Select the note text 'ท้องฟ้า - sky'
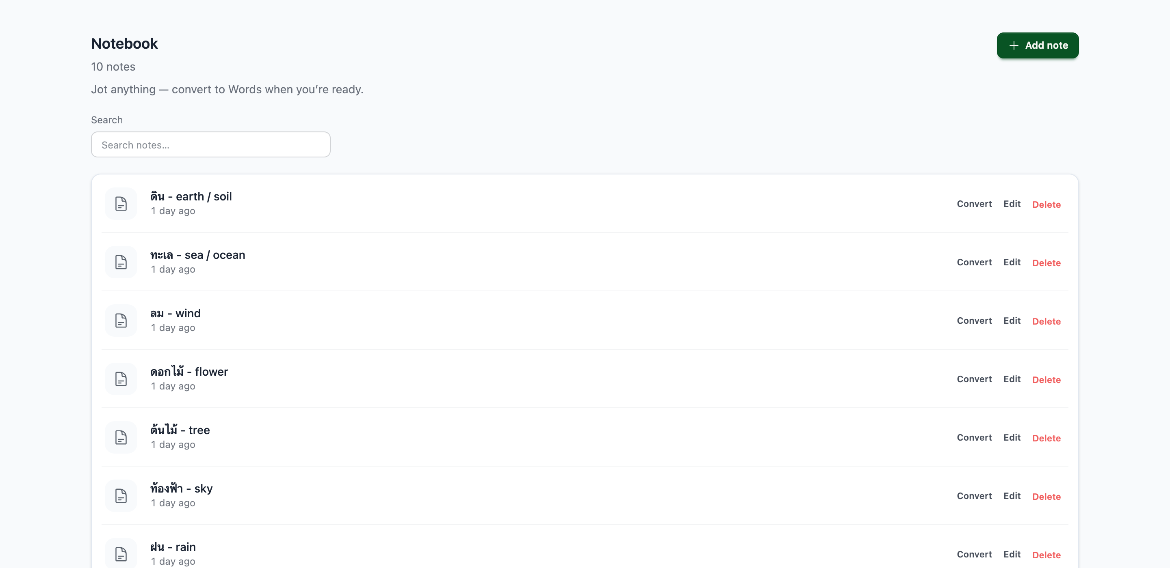This screenshot has height=568, width=1170. [181, 488]
